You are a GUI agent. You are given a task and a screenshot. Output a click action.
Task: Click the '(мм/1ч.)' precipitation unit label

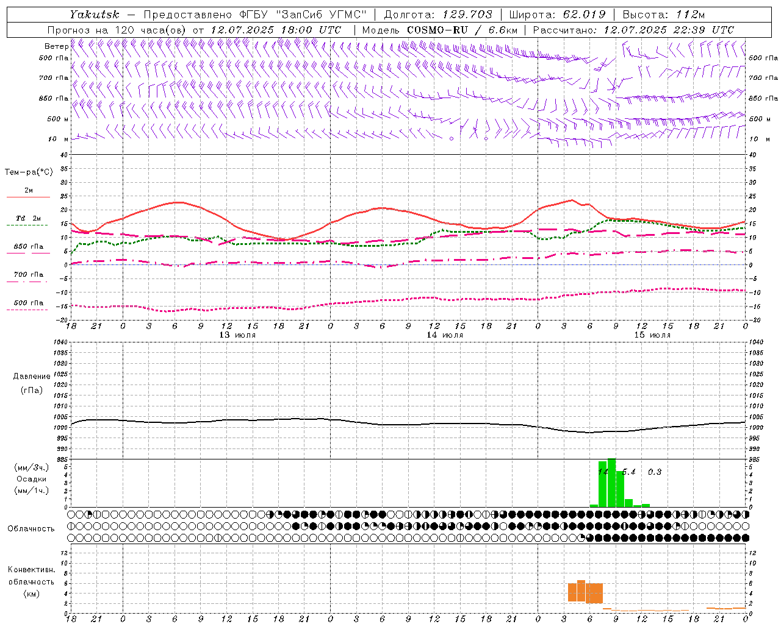pos(32,491)
